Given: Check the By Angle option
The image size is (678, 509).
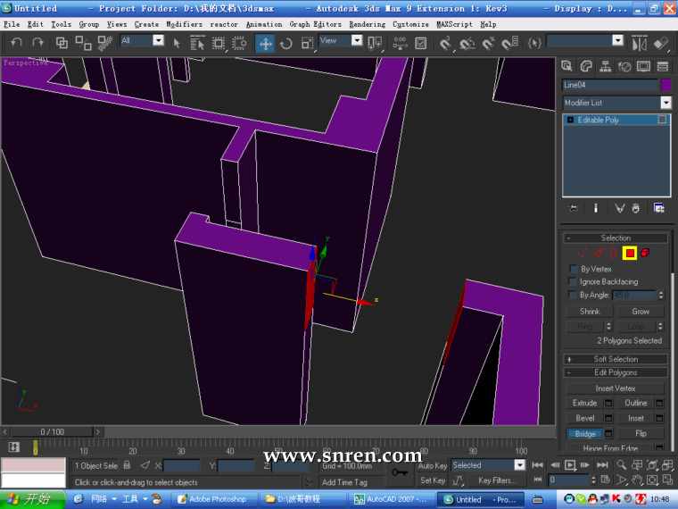Looking at the screenshot, I should pos(574,295).
